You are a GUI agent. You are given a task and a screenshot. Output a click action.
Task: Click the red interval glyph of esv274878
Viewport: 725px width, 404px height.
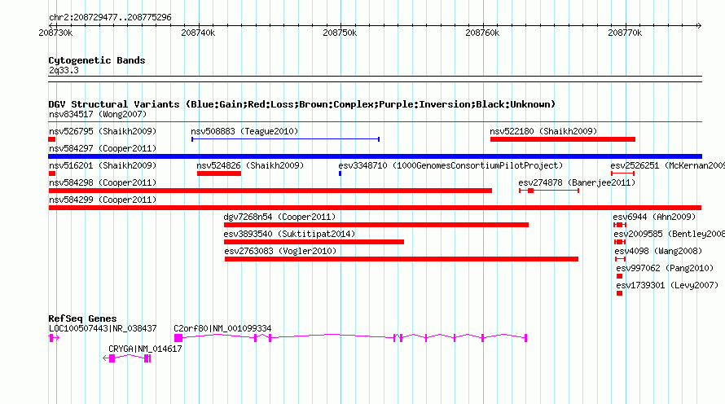pyautogui.click(x=549, y=191)
